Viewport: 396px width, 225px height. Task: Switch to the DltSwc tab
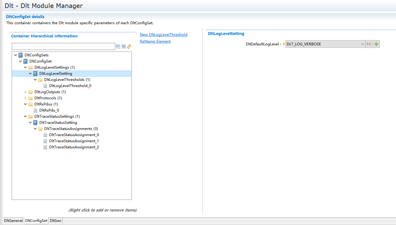point(56,221)
